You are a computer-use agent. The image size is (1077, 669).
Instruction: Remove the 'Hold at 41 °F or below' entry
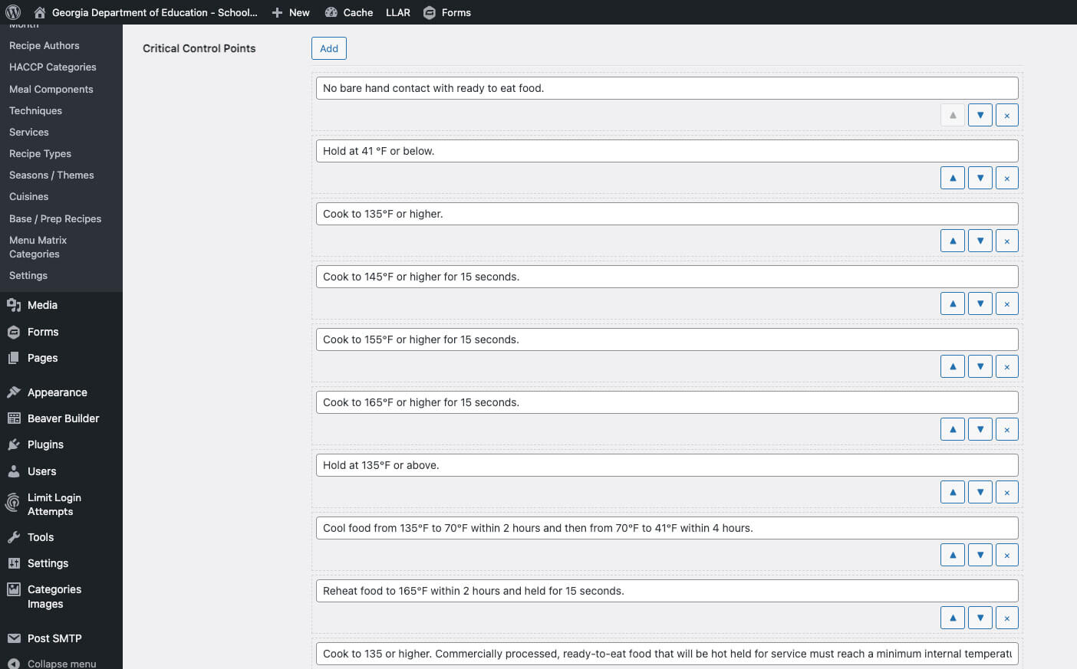click(x=1006, y=177)
